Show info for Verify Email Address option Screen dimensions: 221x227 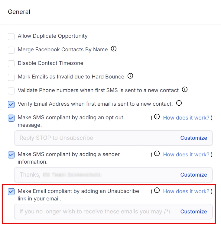(x=179, y=103)
